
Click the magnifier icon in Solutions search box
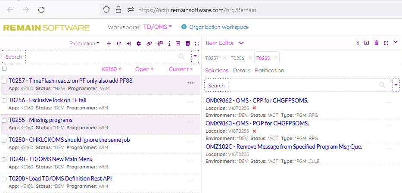pyautogui.click(x=382, y=85)
